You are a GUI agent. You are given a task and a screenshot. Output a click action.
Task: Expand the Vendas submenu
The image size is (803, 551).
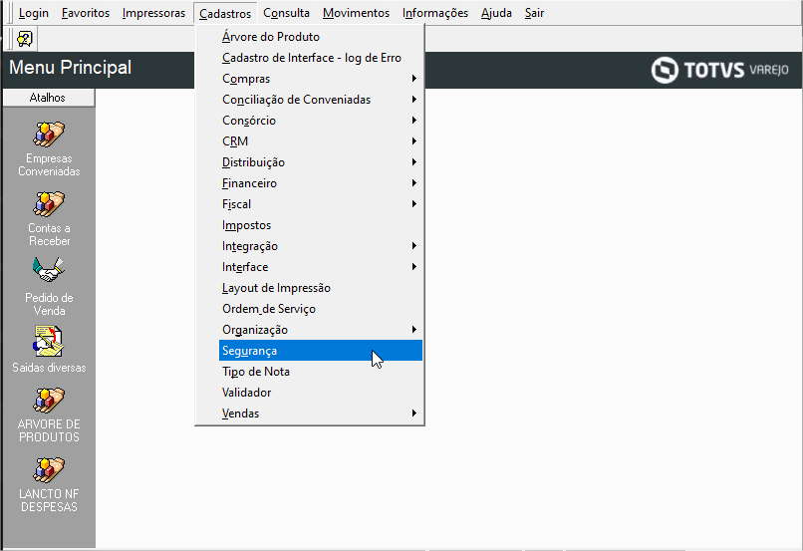321,413
